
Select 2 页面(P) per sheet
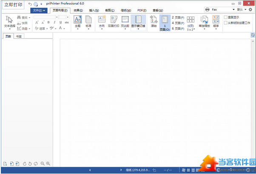[x=178, y=17]
